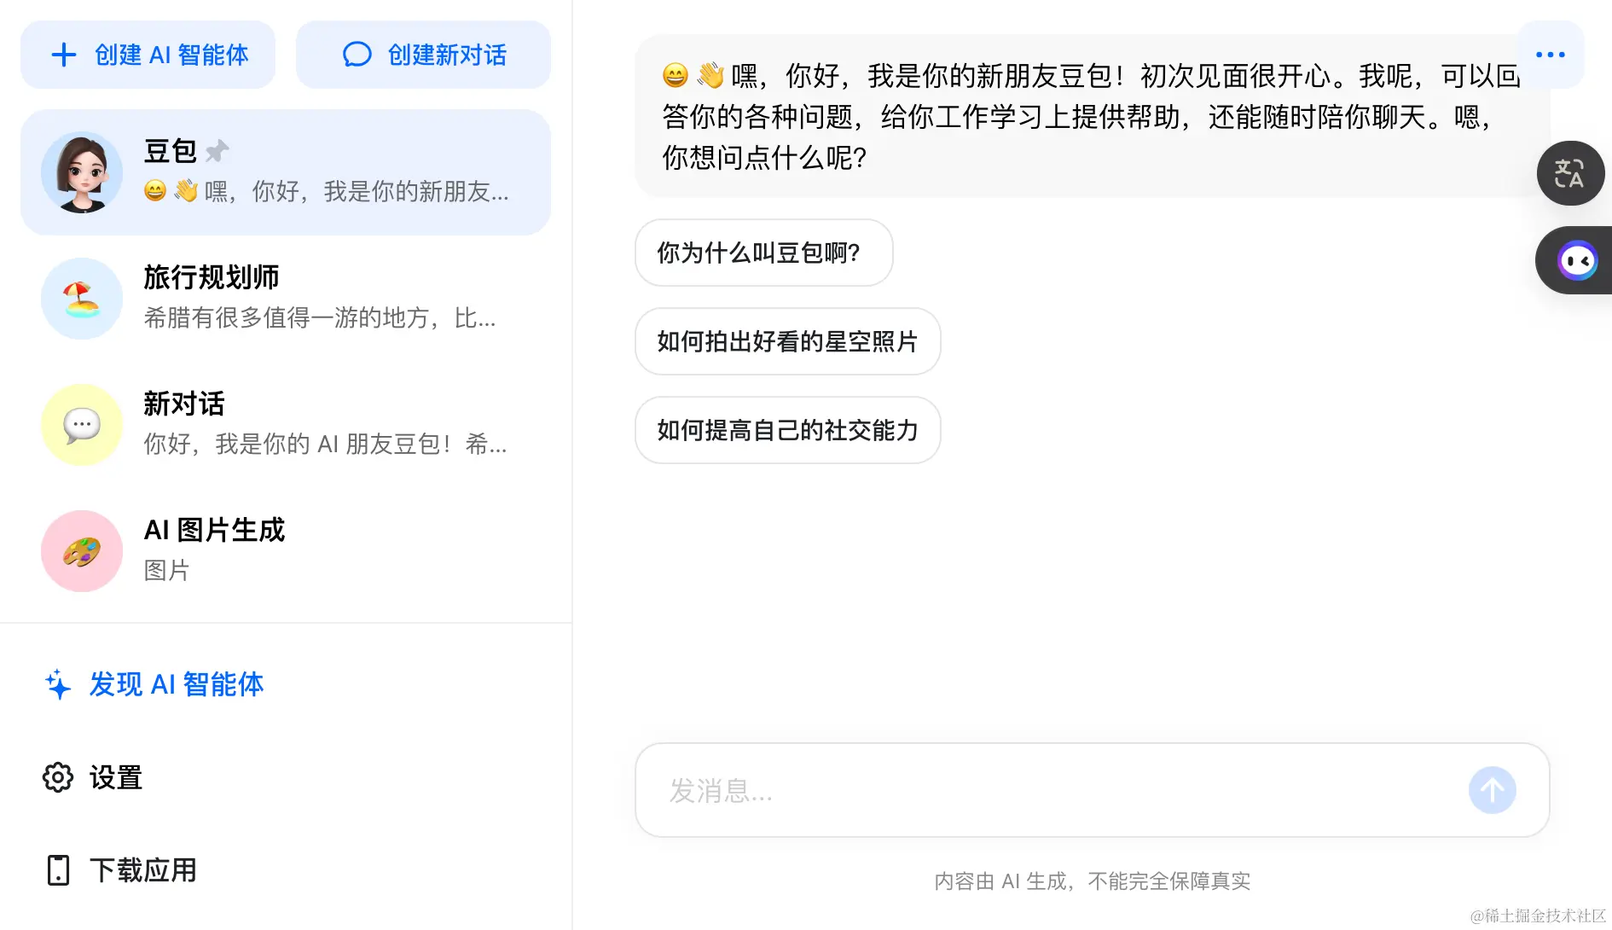The width and height of the screenshot is (1612, 930).
Task: Click preview text 你好，我是你的 AI 朋友豆包
Action: click(325, 444)
